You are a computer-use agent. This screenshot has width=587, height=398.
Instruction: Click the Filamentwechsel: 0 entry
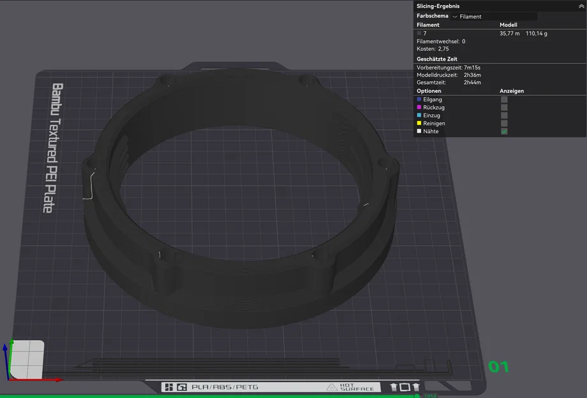pos(441,41)
